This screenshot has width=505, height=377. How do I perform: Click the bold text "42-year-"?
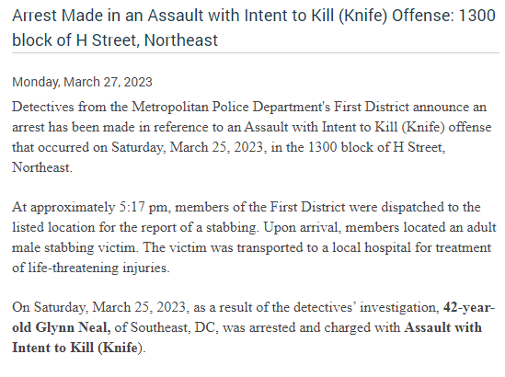point(469,307)
